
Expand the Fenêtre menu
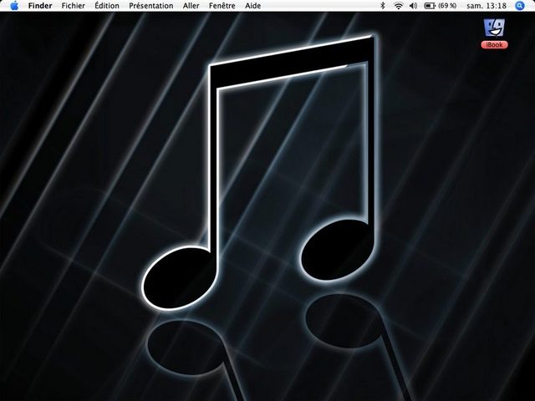(x=223, y=6)
